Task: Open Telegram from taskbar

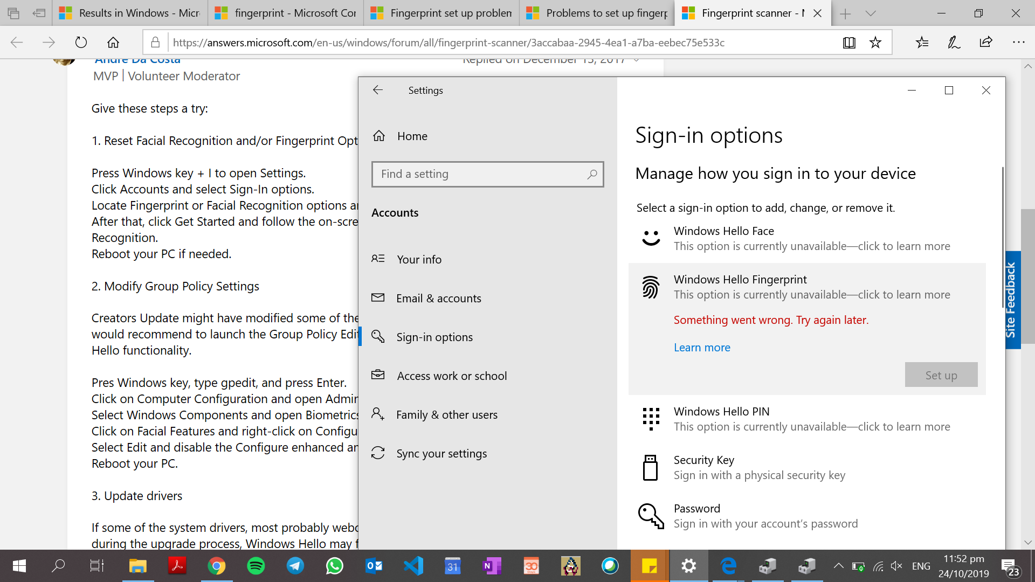Action: [x=295, y=566]
